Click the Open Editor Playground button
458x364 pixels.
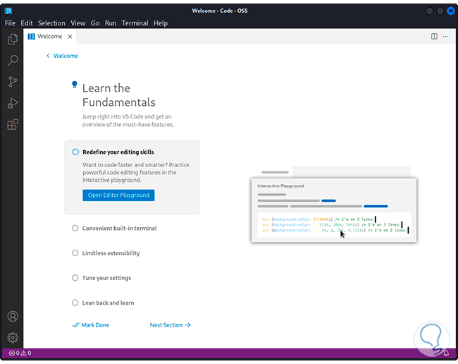tap(118, 195)
